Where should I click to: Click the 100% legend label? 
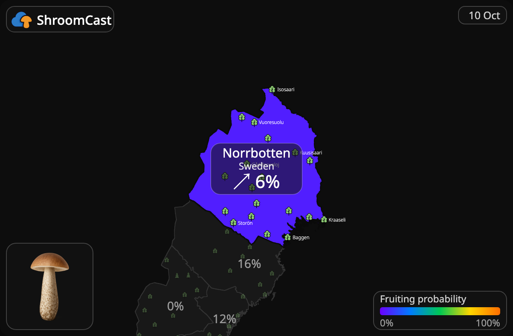[488, 323]
